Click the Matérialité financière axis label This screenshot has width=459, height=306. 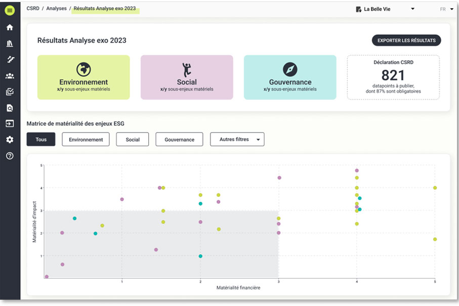click(238, 288)
